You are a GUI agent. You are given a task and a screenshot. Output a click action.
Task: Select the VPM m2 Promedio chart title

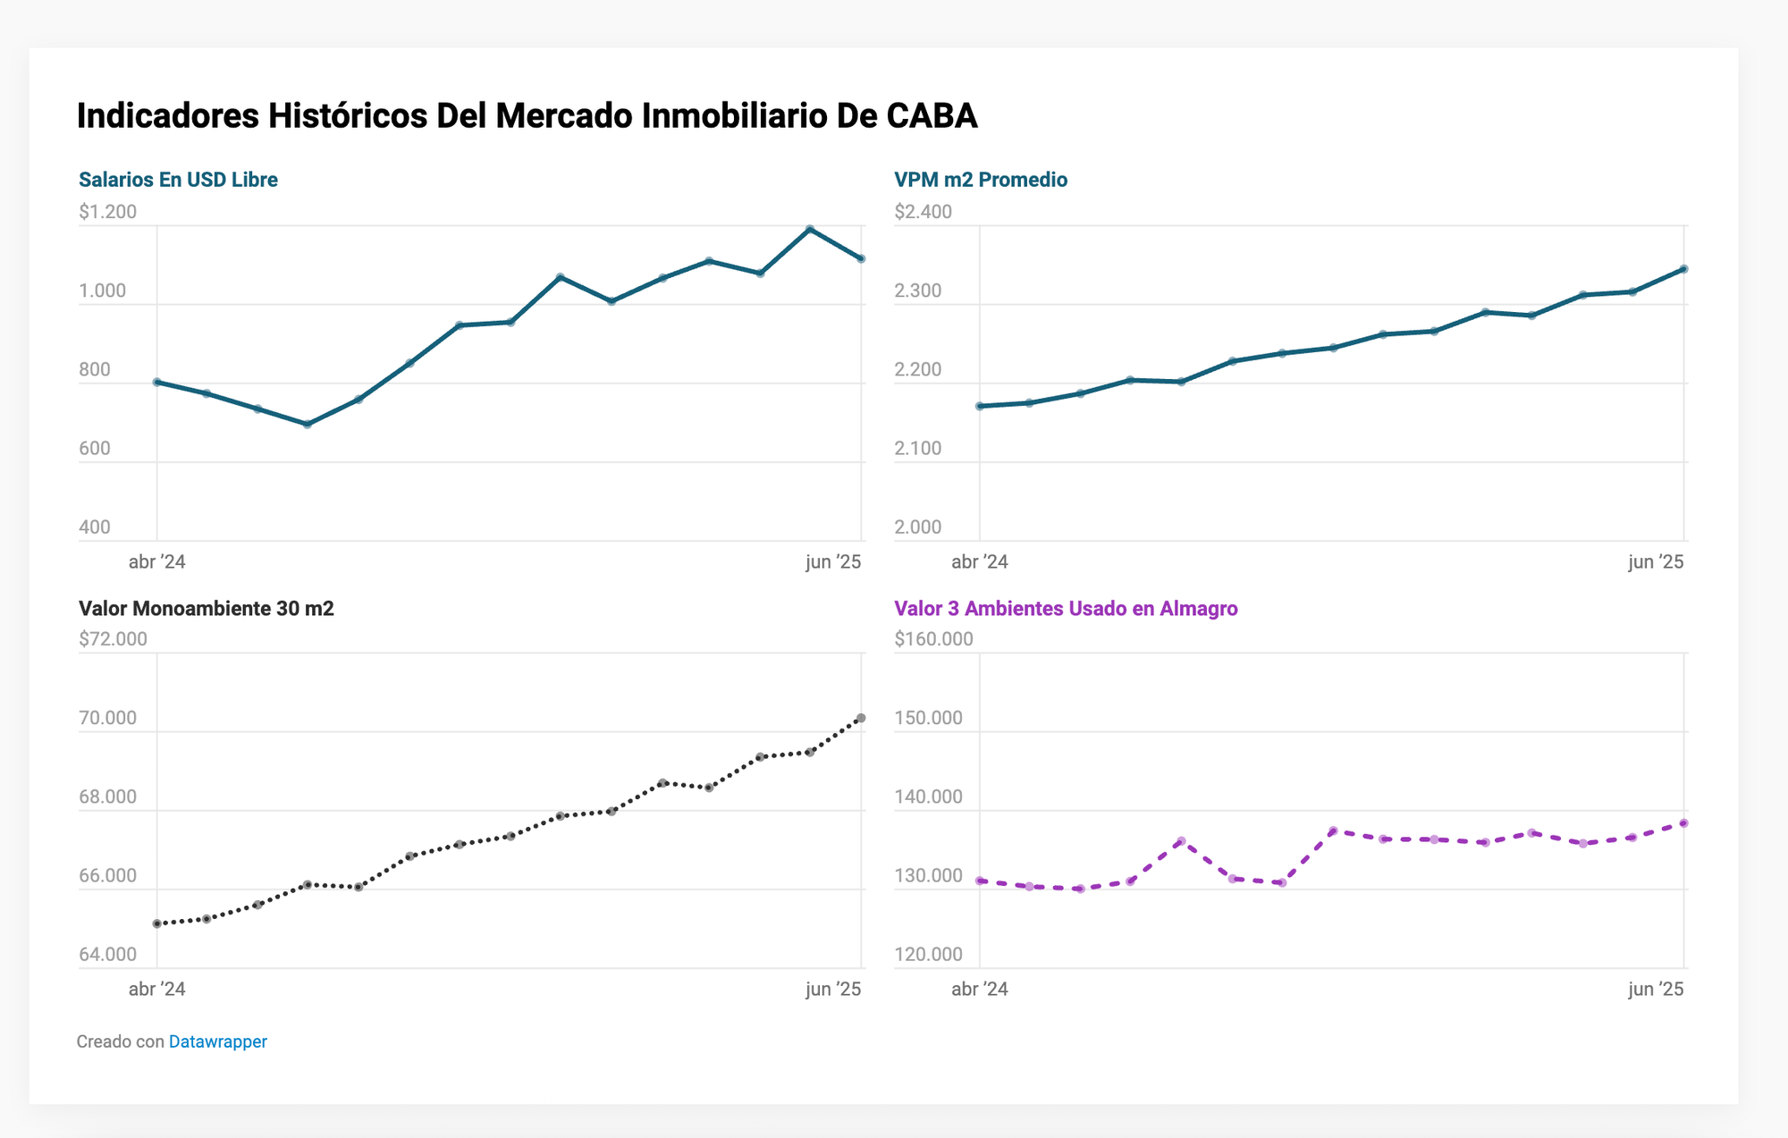click(980, 180)
